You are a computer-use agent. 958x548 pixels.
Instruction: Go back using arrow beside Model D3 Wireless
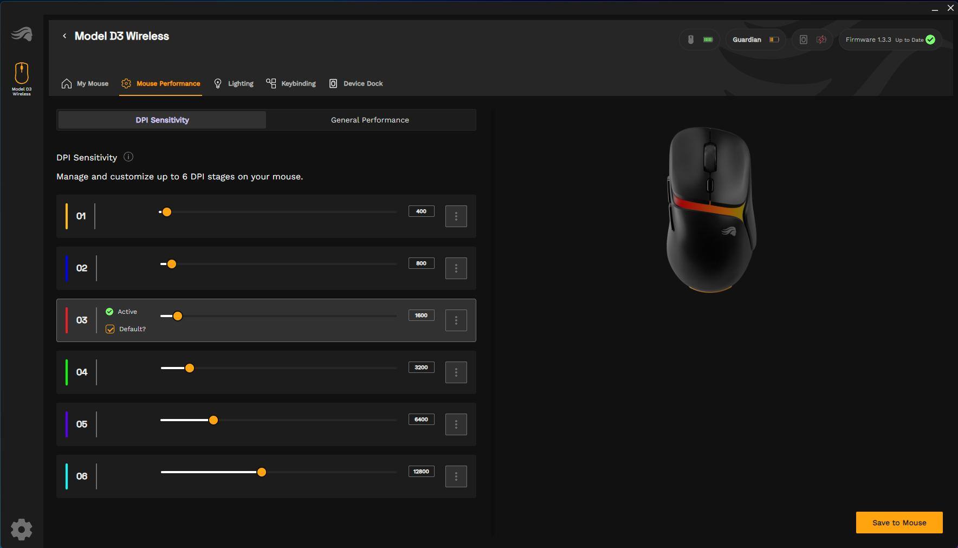(x=64, y=36)
